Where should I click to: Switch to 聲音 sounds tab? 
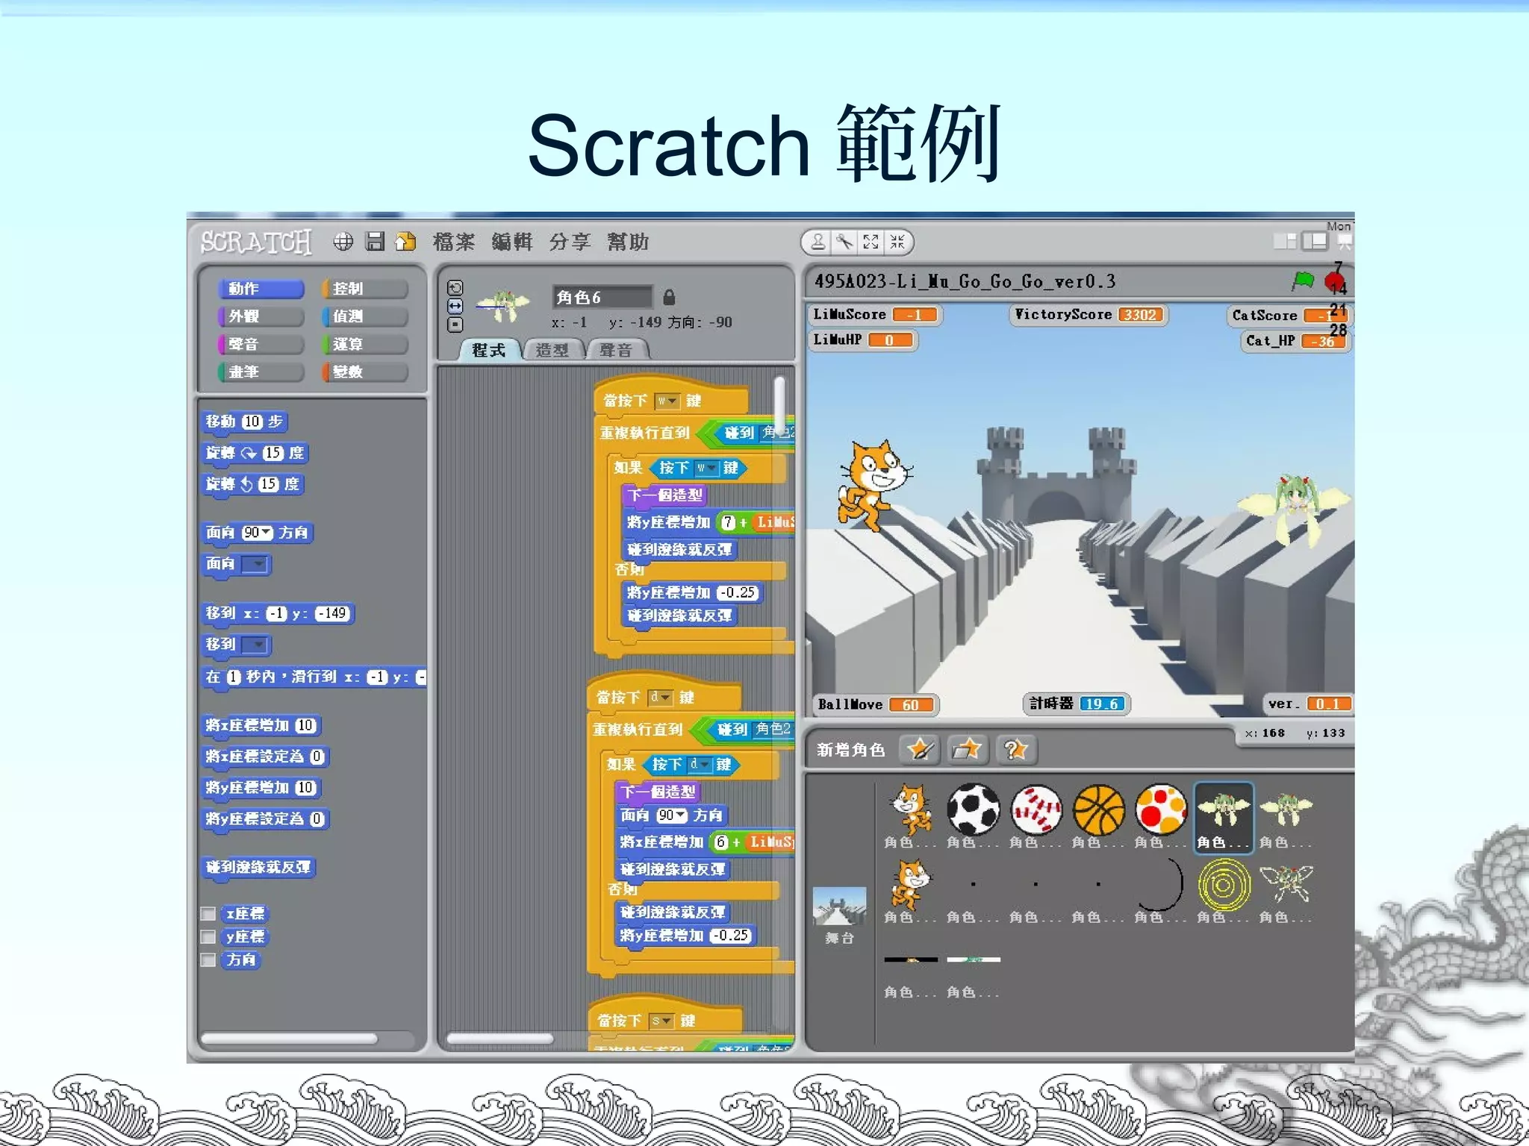click(x=616, y=350)
